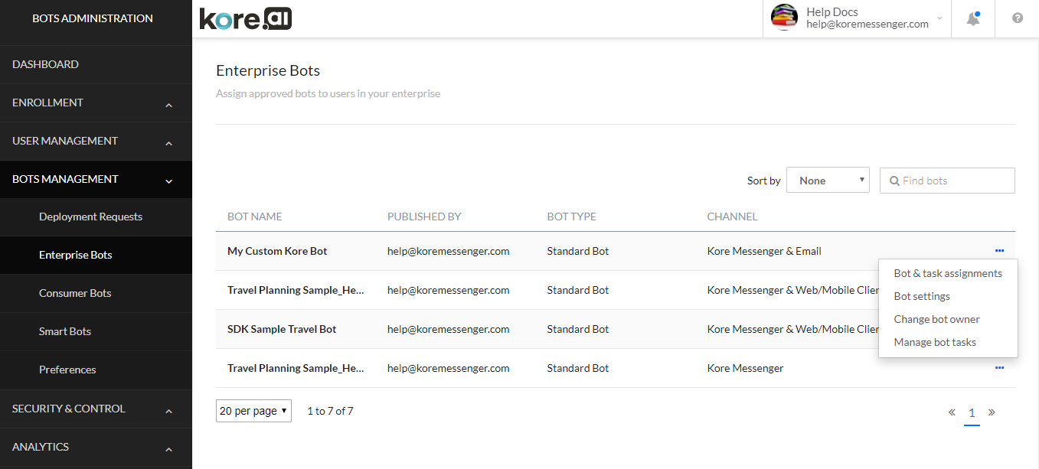
Task: Open help via question mark icon
Action: (x=1017, y=18)
